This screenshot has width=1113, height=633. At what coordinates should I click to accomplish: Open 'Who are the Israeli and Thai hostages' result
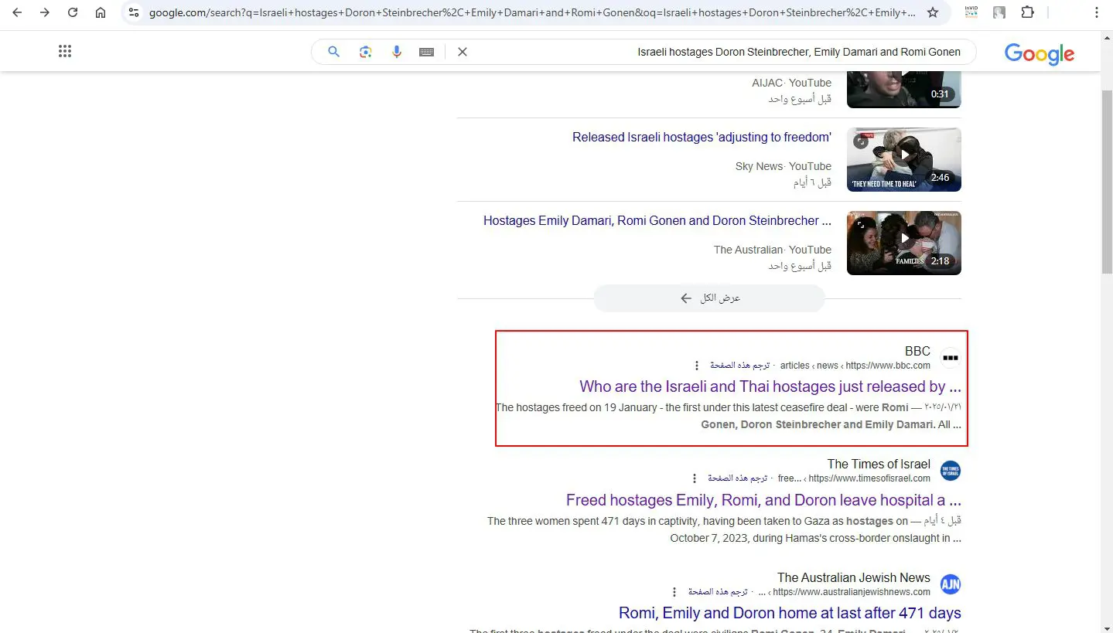click(770, 386)
